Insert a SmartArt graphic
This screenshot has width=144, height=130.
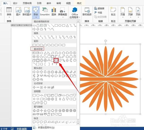point(45,12)
